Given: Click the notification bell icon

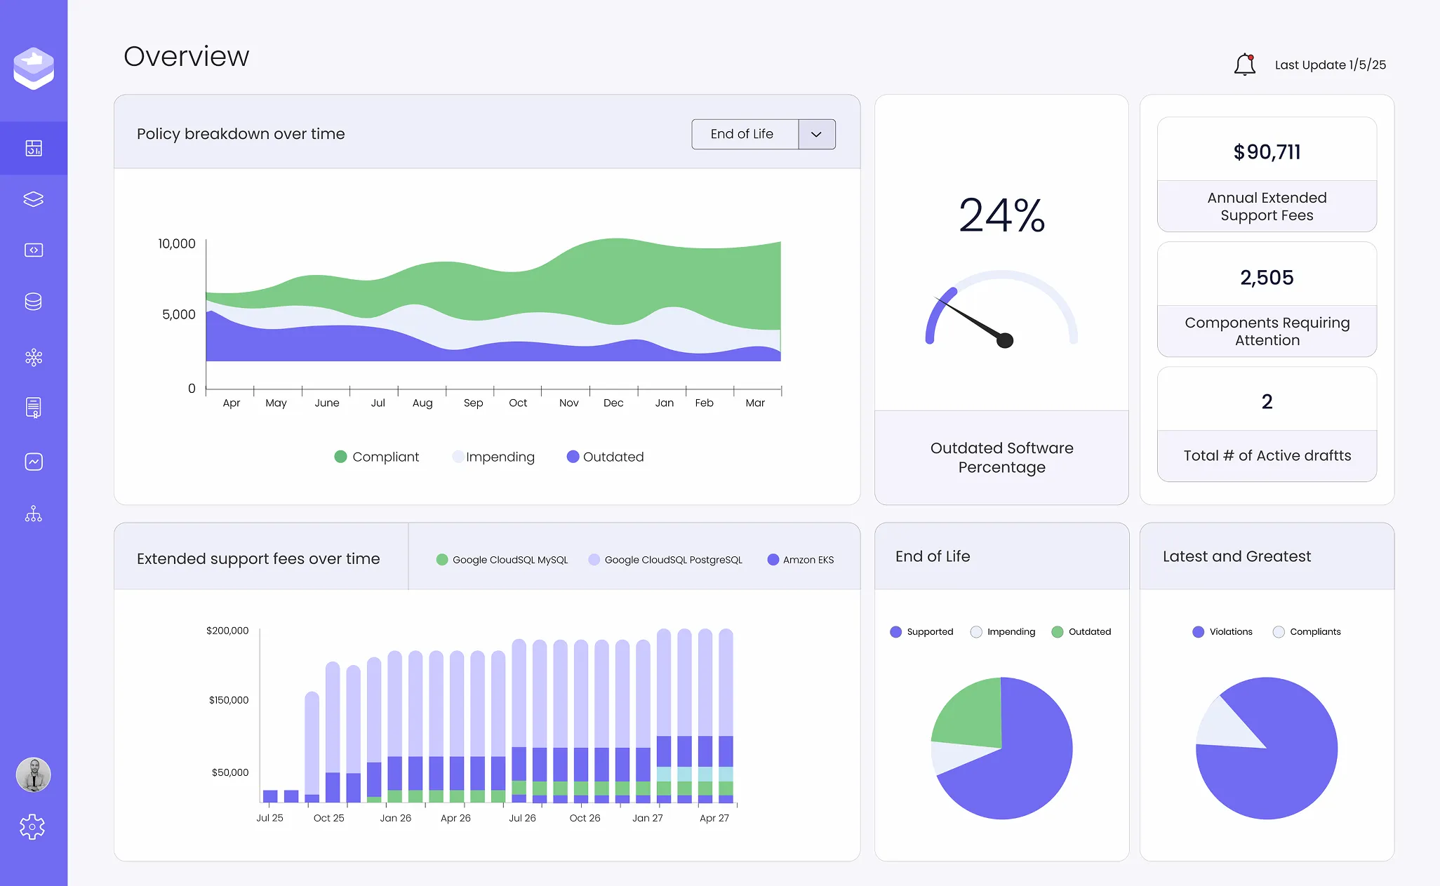Looking at the screenshot, I should click(x=1244, y=65).
